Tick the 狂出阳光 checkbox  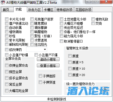[x=32, y=44]
